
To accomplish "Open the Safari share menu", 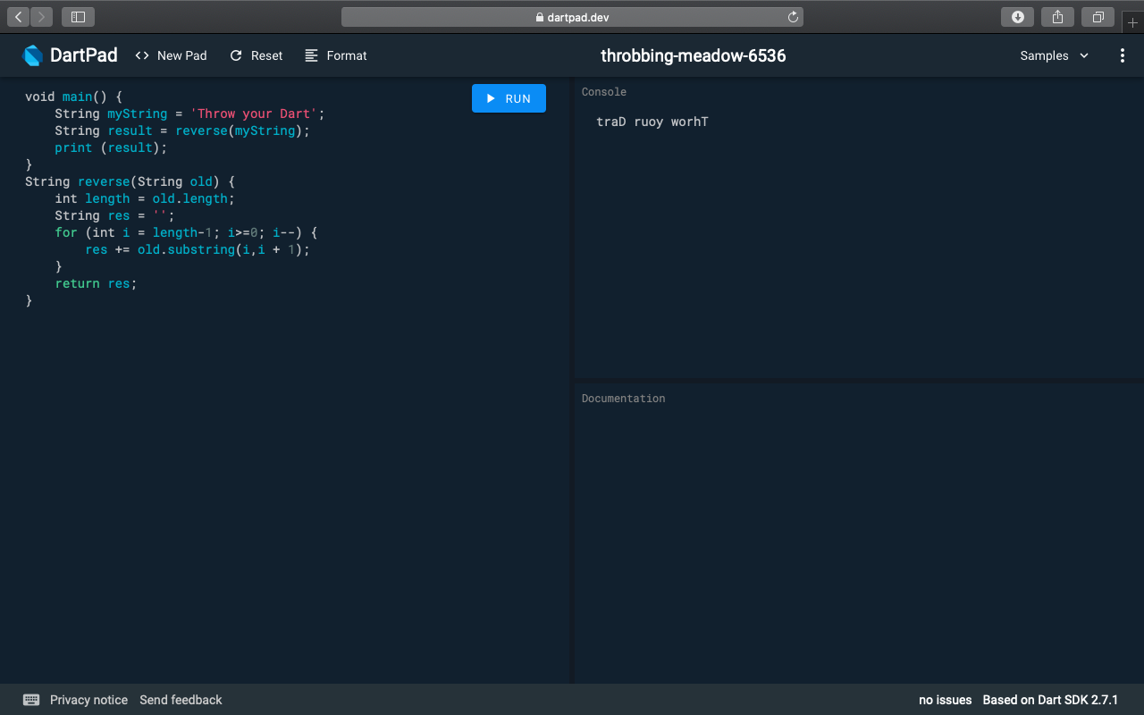I will click(1058, 16).
